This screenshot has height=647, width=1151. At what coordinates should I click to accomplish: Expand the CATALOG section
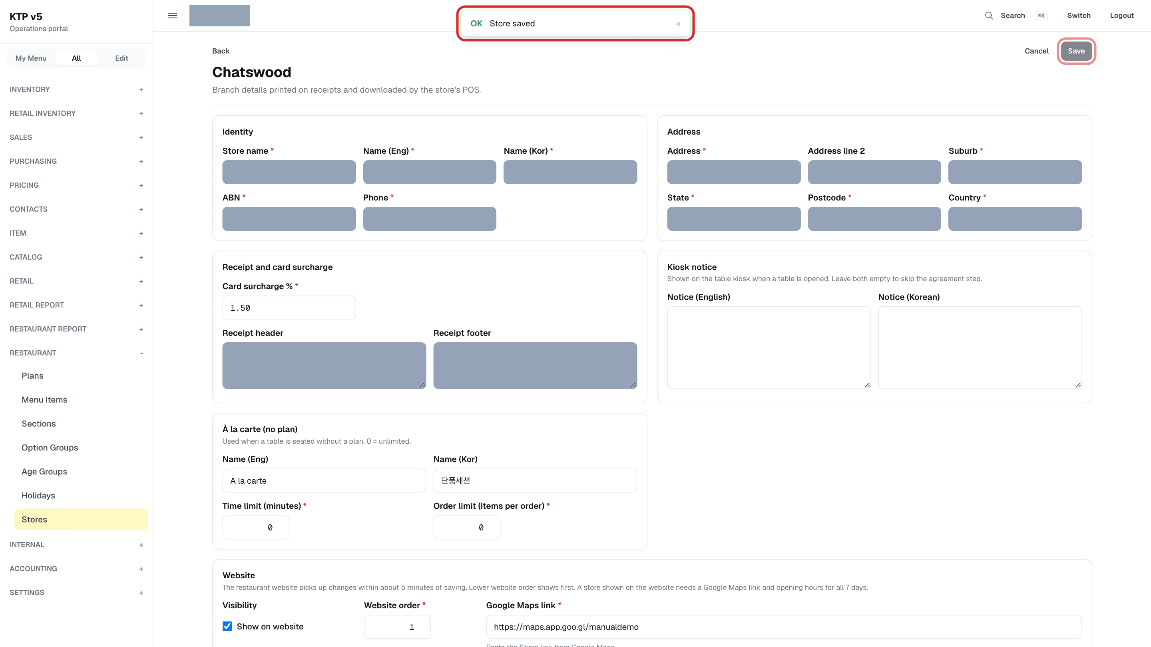76,257
